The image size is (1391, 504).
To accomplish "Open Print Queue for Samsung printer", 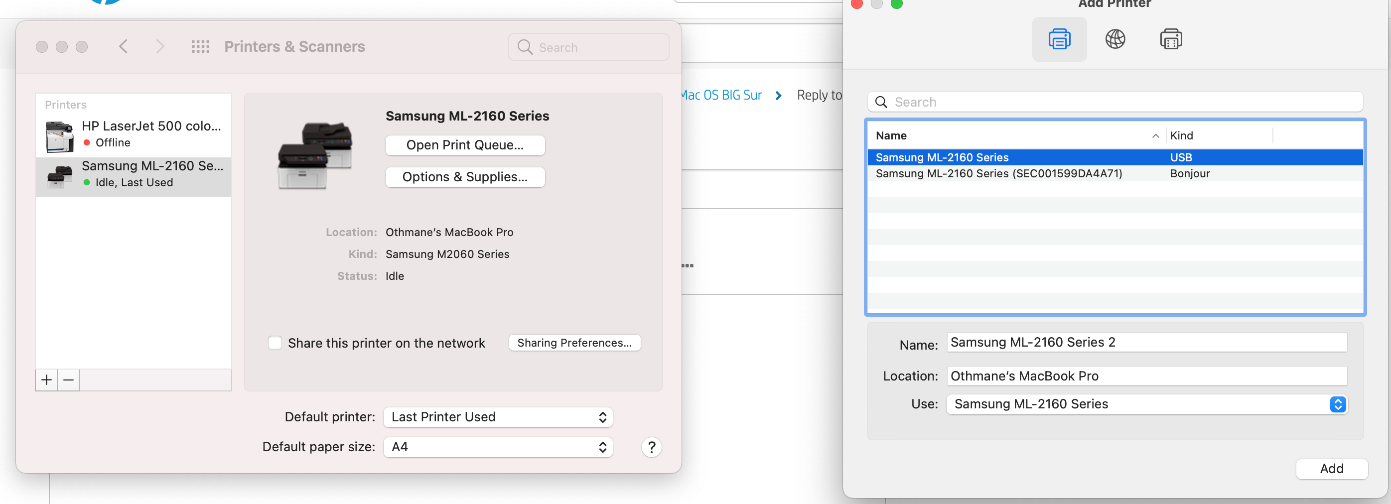I will [465, 145].
